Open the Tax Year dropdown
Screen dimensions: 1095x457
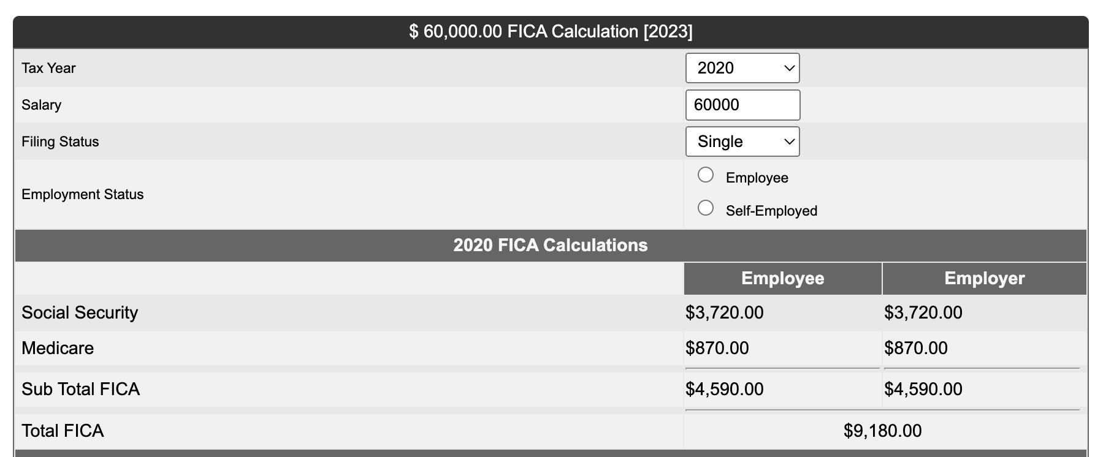pyautogui.click(x=741, y=68)
